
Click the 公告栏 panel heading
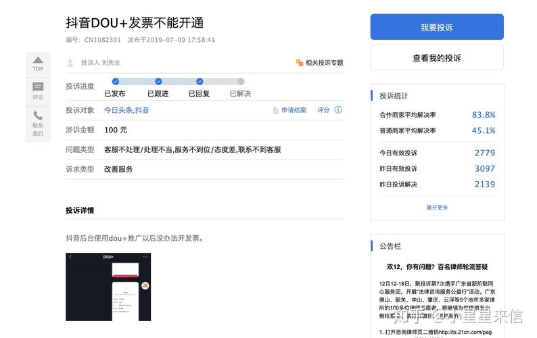click(x=390, y=246)
